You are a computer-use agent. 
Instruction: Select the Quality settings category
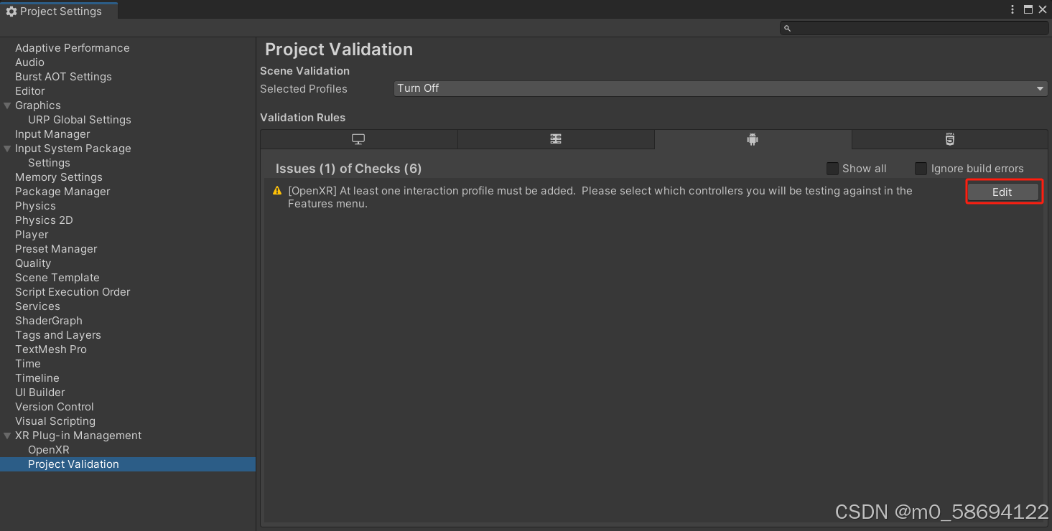coord(33,263)
